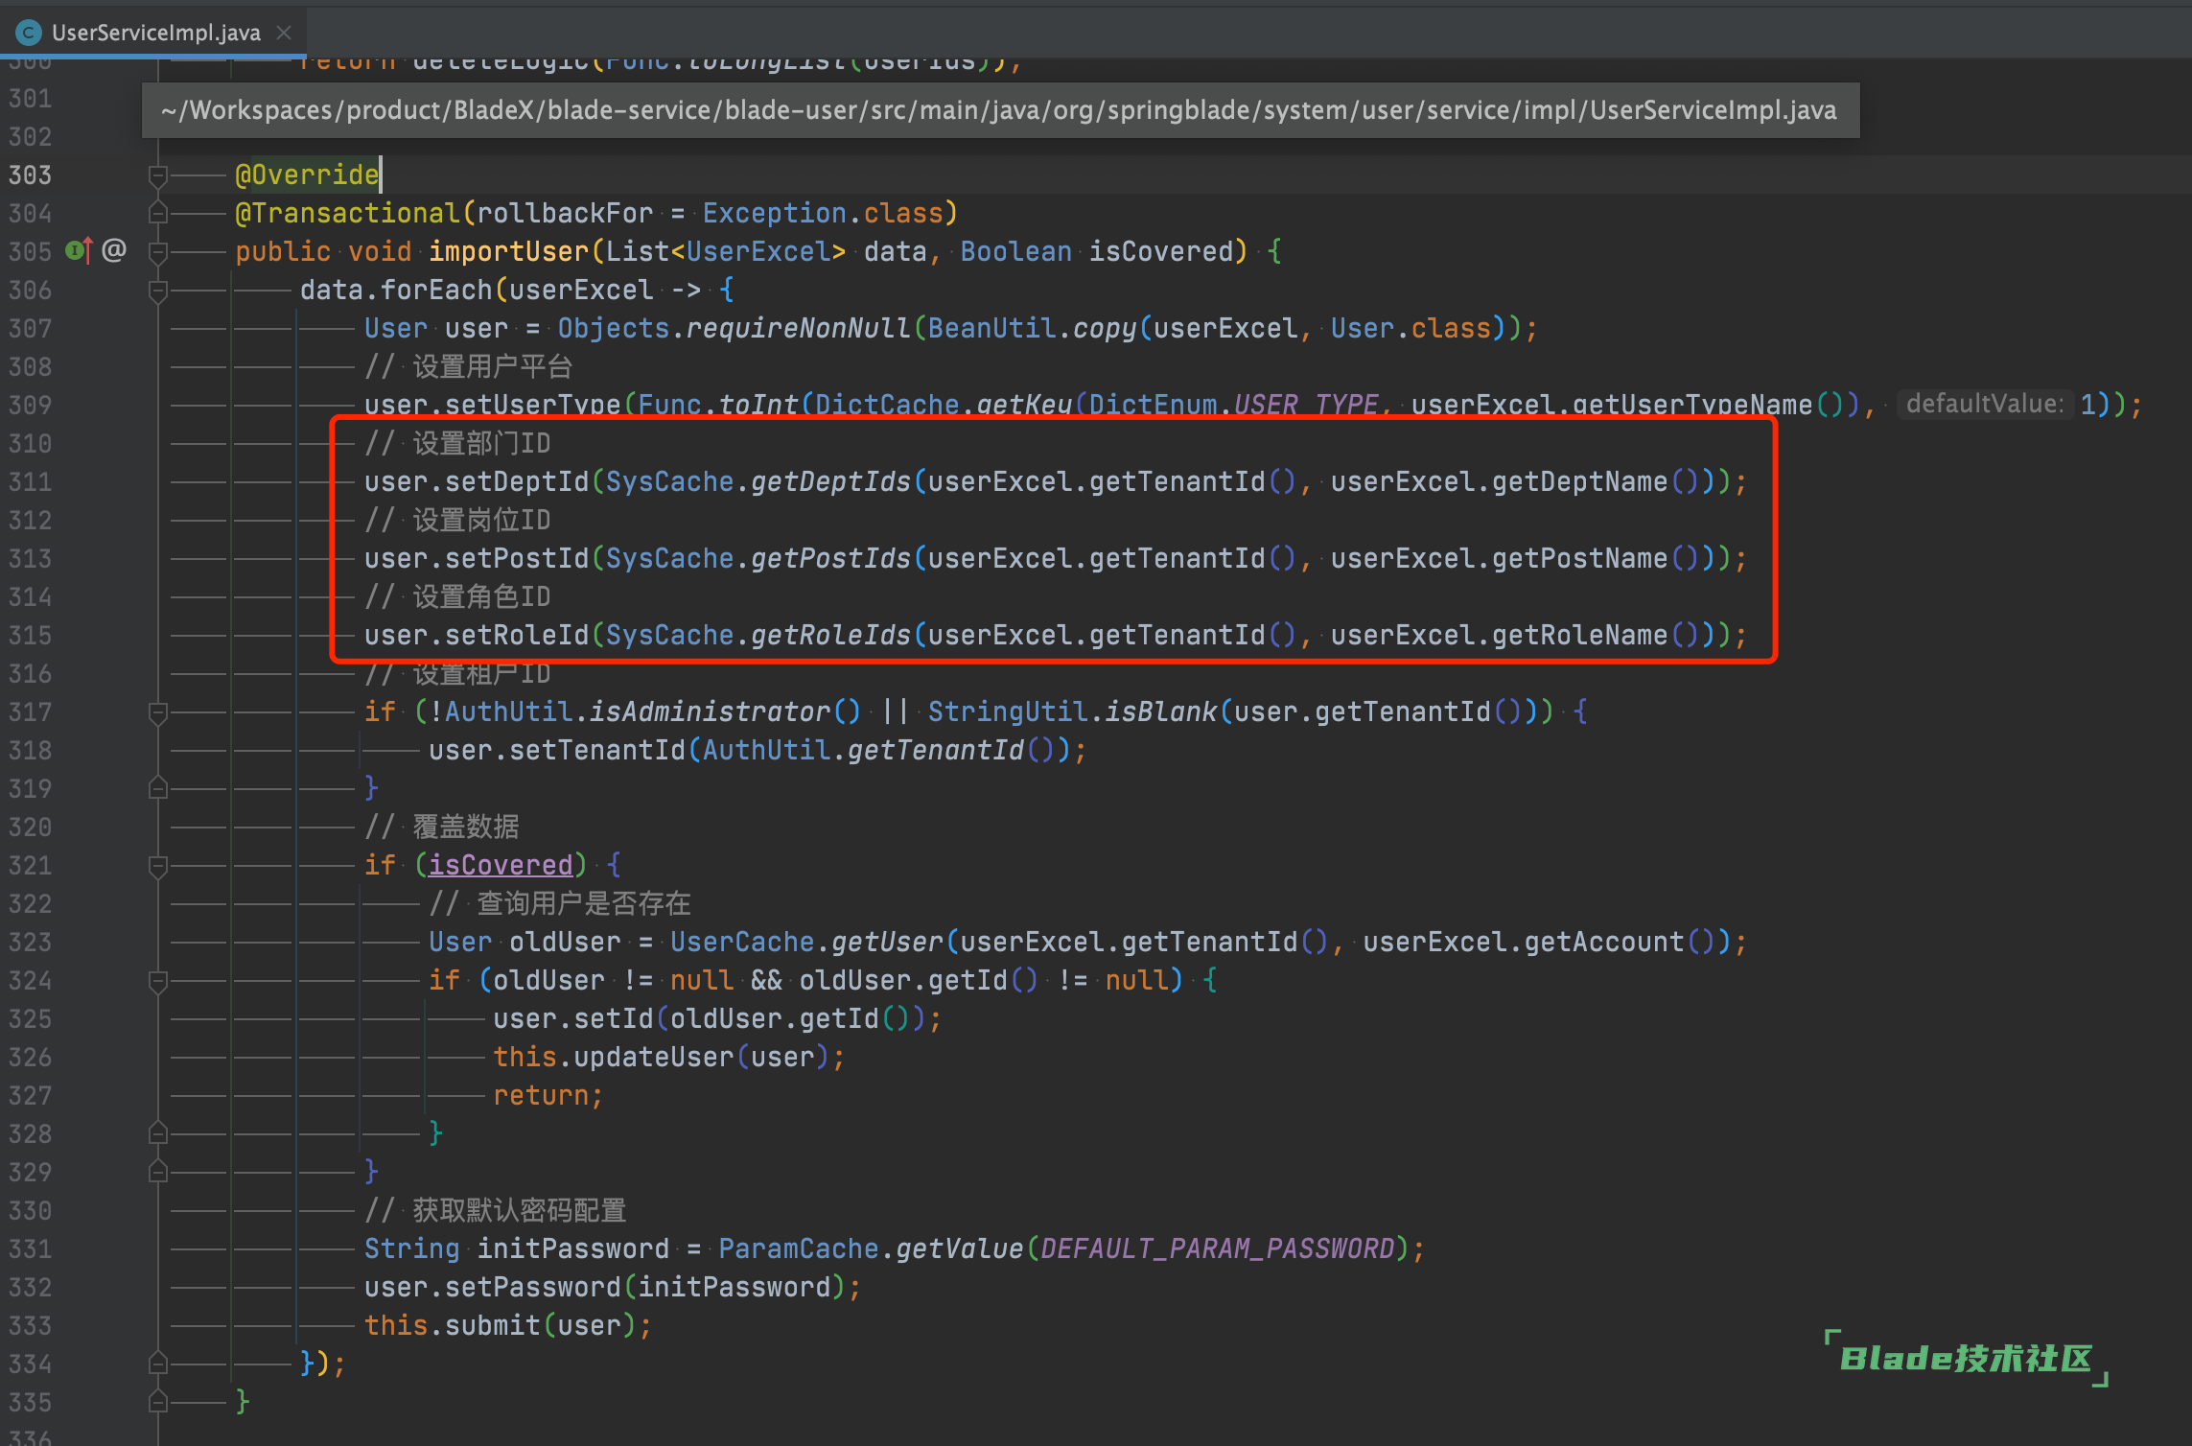Click the setDeptId call on line 311
Viewport: 2192px width, 1446px height.
(x=517, y=481)
